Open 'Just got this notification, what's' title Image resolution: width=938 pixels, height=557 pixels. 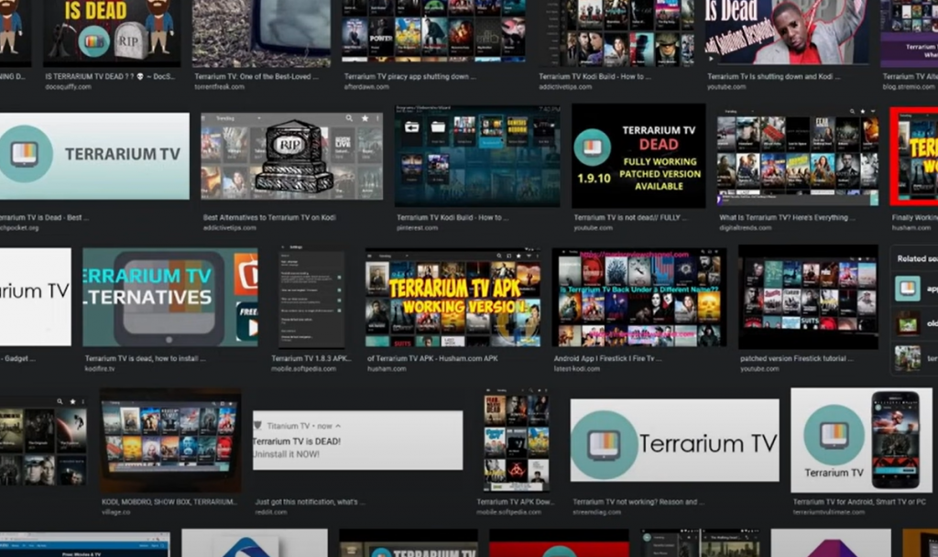click(310, 502)
